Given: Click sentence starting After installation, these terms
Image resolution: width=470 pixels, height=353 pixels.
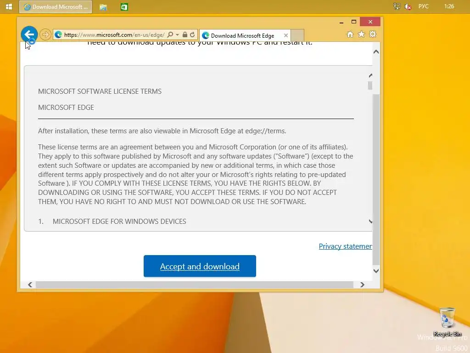Looking at the screenshot, I should pos(162,131).
